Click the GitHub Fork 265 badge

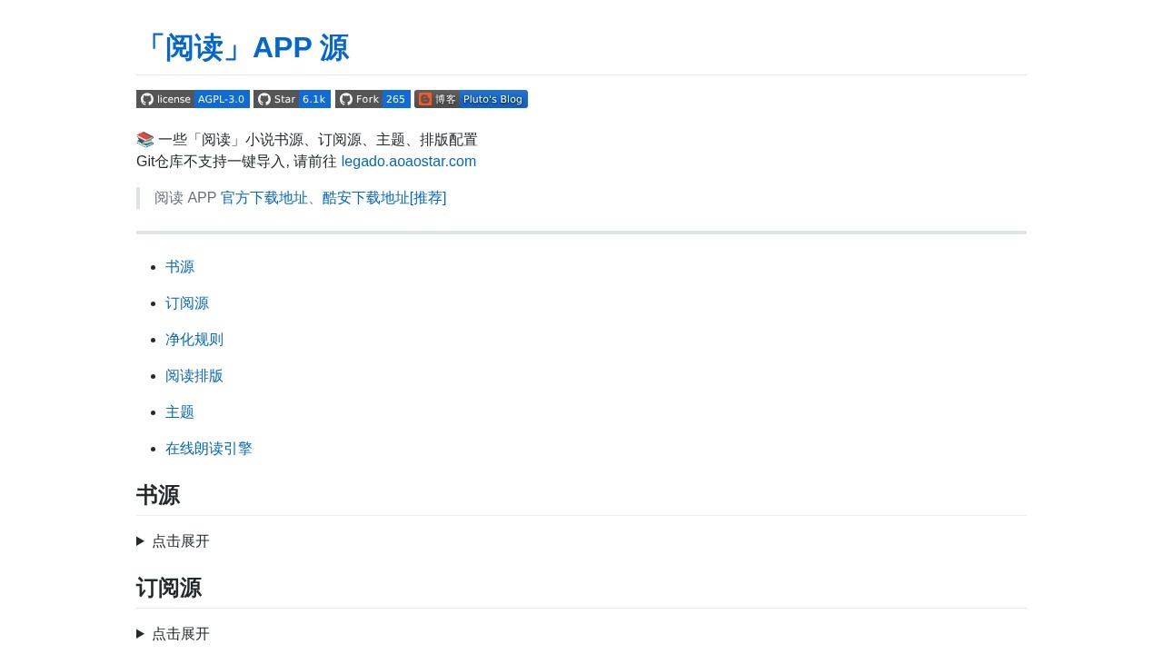click(373, 99)
